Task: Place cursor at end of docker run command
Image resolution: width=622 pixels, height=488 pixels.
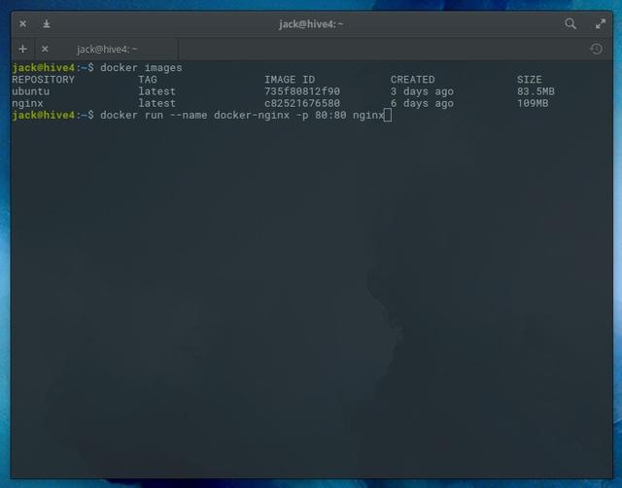Action: tap(387, 115)
